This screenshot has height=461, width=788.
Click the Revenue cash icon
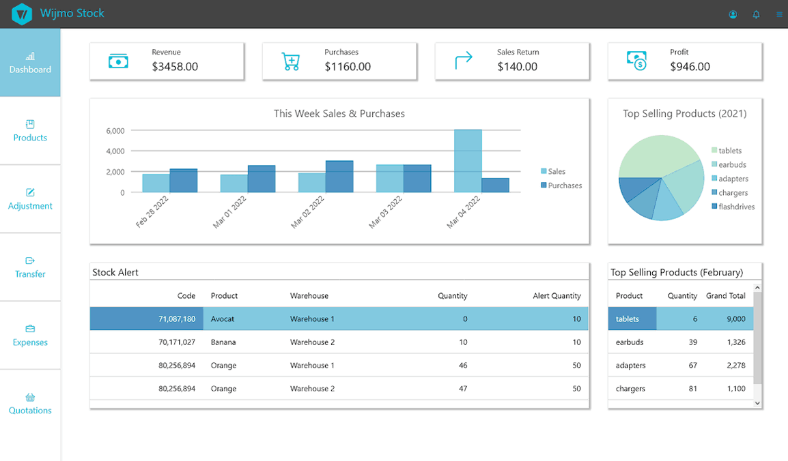(x=118, y=61)
